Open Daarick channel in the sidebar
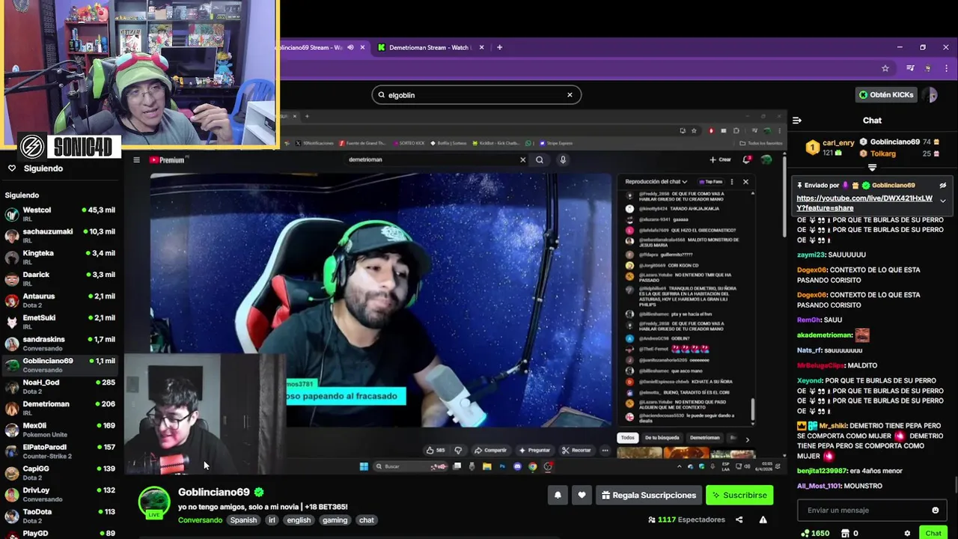Viewport: 958px width, 539px height. coord(61,279)
